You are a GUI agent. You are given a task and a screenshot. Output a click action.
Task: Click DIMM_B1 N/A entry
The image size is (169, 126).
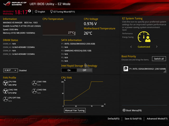(x=10, y=51)
